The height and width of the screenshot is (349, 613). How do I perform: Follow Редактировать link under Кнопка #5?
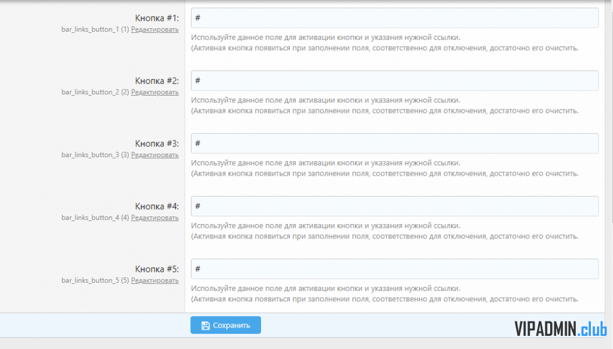click(x=155, y=281)
